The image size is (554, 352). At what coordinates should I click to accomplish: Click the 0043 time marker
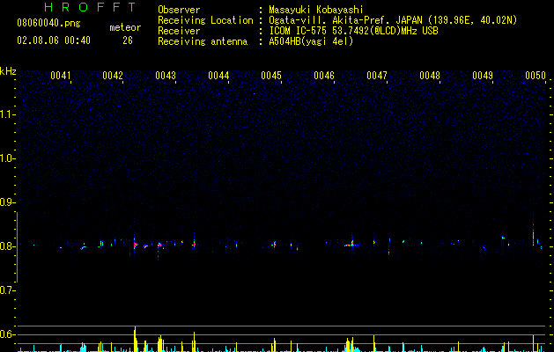point(166,76)
